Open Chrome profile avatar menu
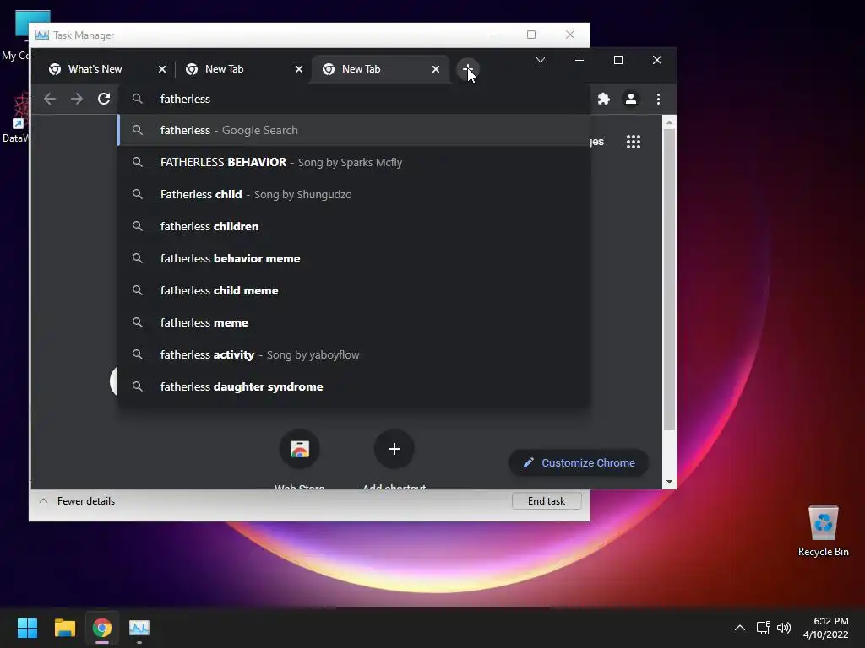 click(x=630, y=100)
